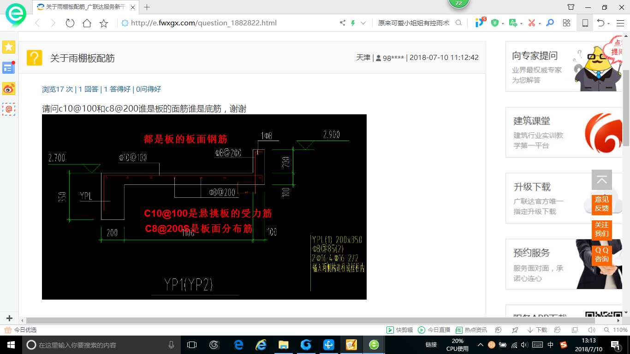Open the mail @ sidebar icon
Viewport: 630px width, 354px height.
(9, 109)
